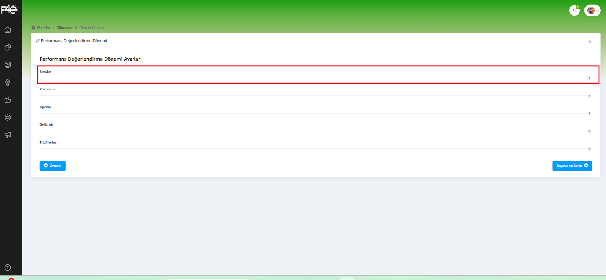This screenshot has width=606, height=280.
Task: Expand the Ajanda section plus icon
Action: (589, 114)
